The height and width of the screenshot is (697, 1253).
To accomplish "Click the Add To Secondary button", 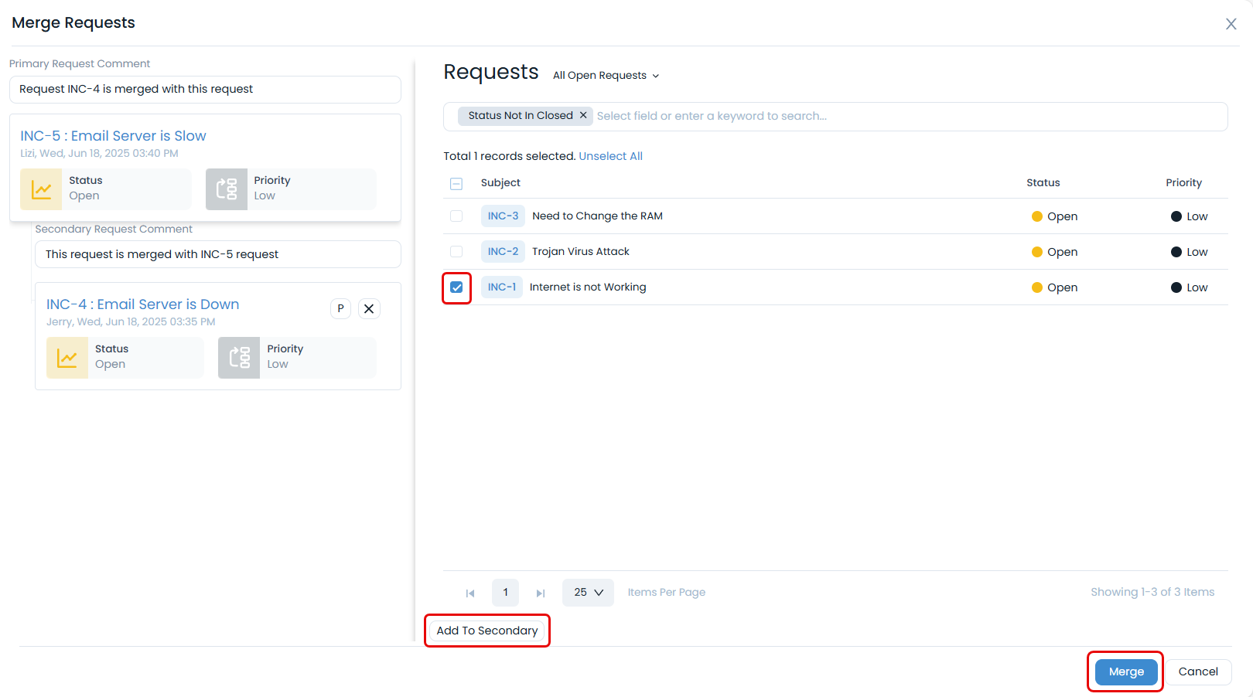I will 487,630.
